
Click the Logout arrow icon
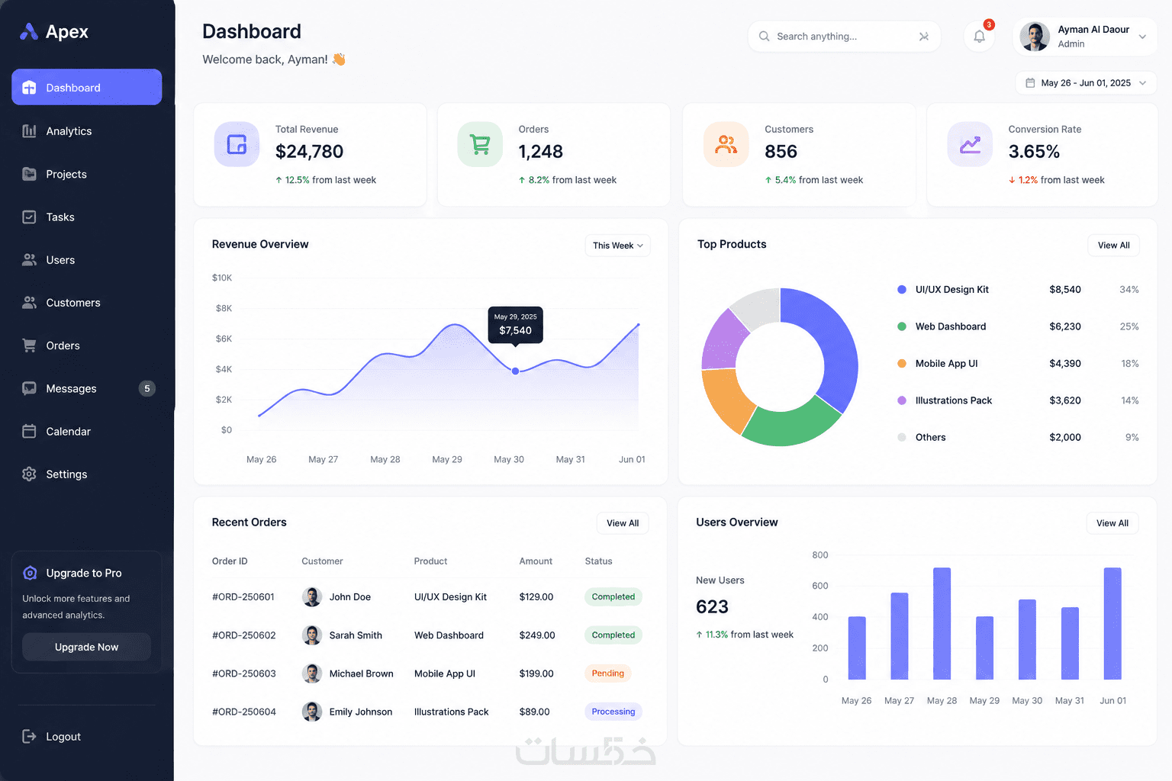click(x=29, y=736)
